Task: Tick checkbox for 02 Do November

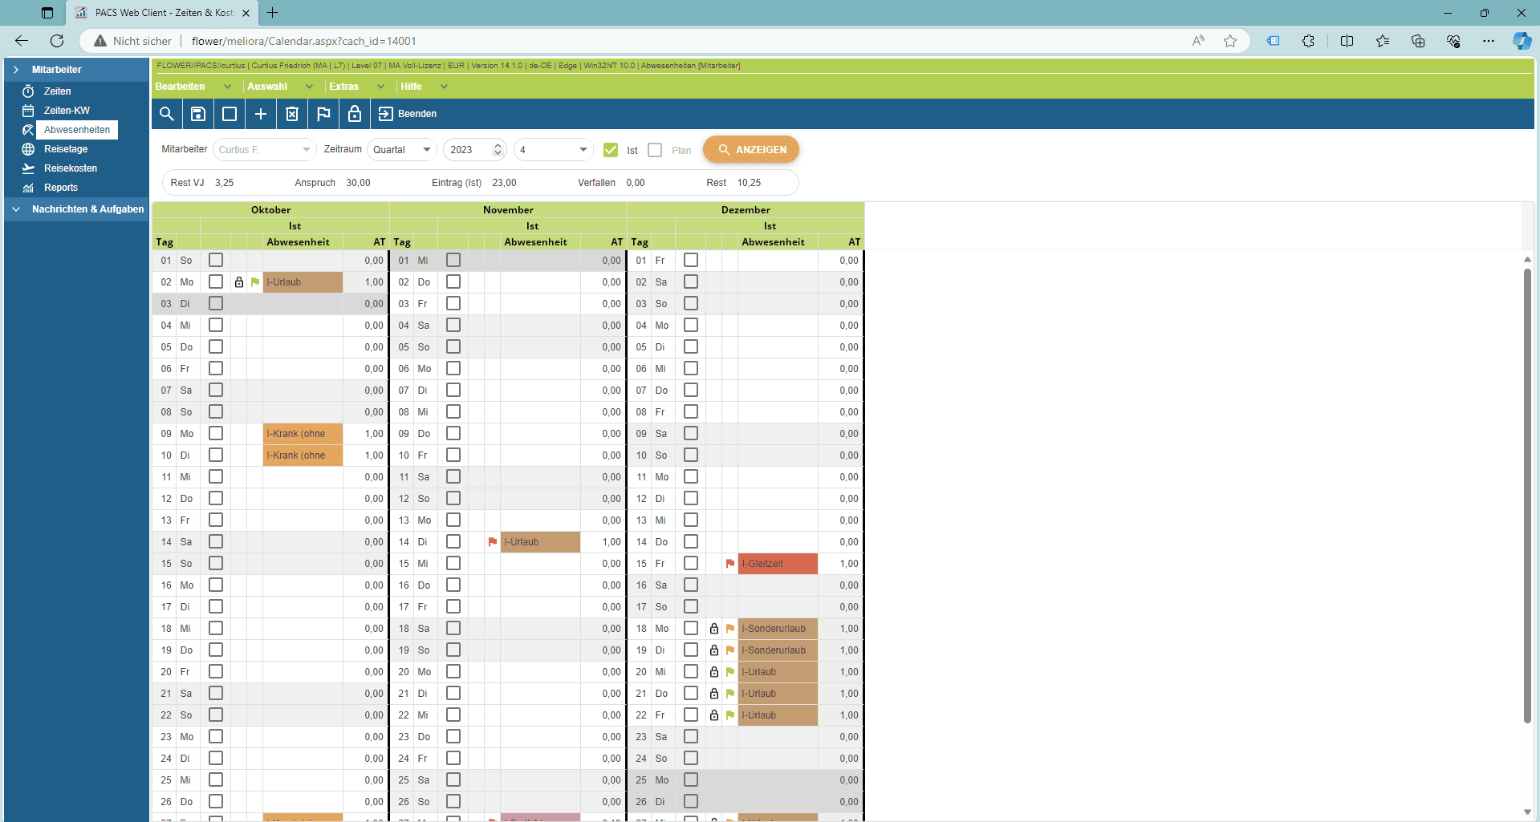Action: point(453,282)
